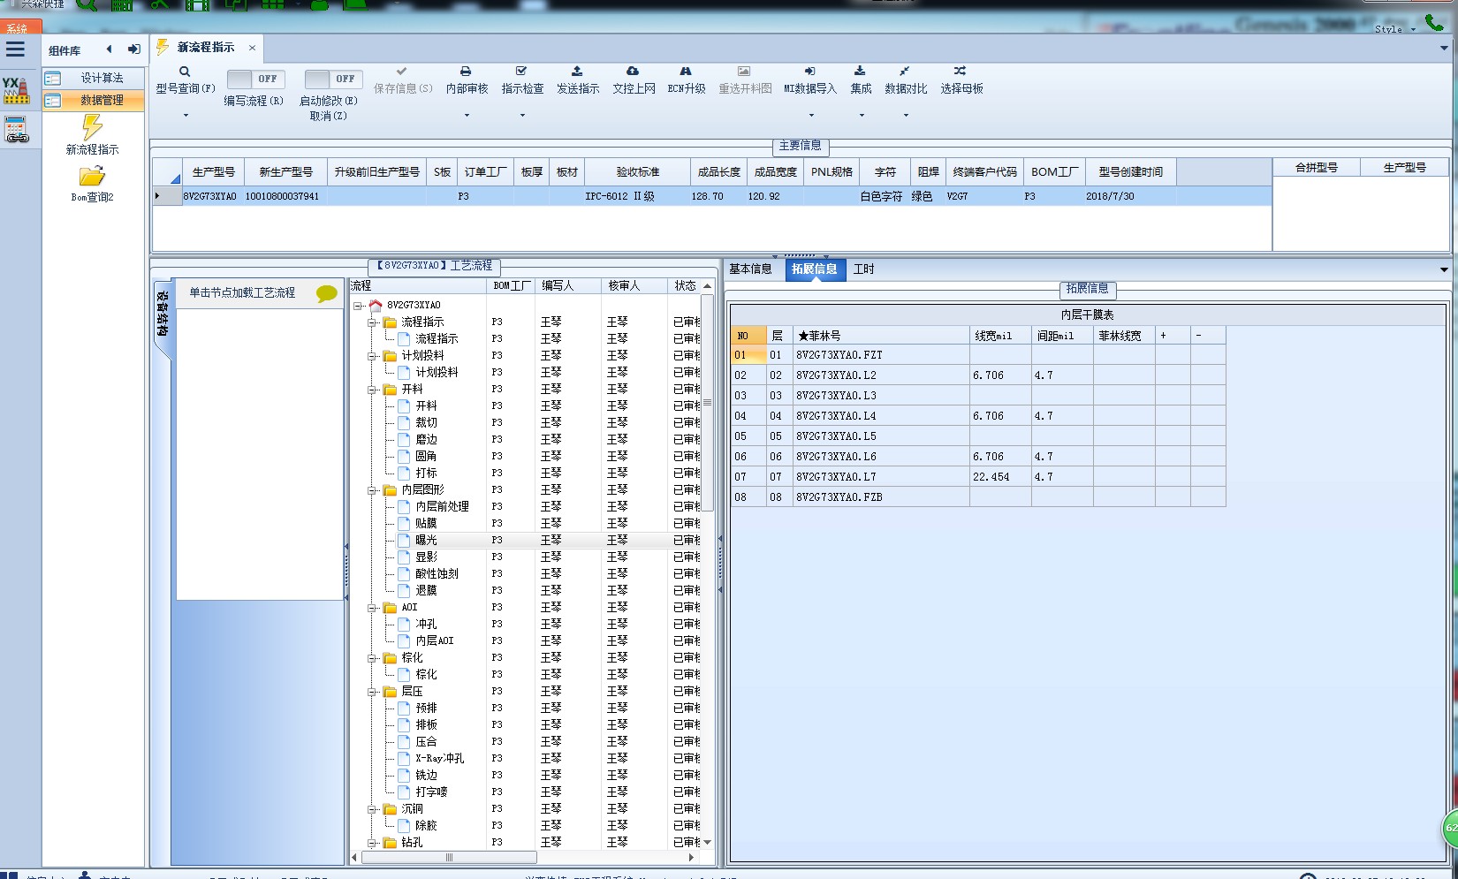This screenshot has height=879, width=1458.
Task: Open 内部审核 printer icon
Action: (466, 71)
